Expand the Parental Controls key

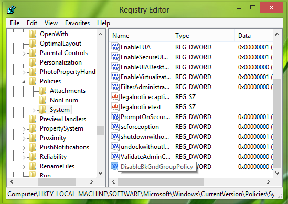(24, 53)
